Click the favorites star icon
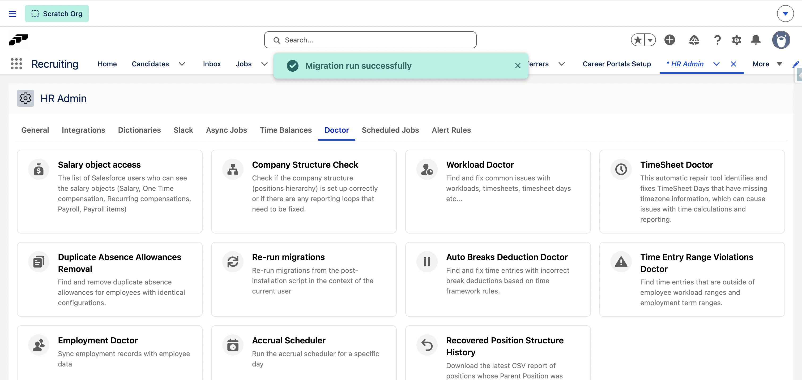 pyautogui.click(x=638, y=40)
